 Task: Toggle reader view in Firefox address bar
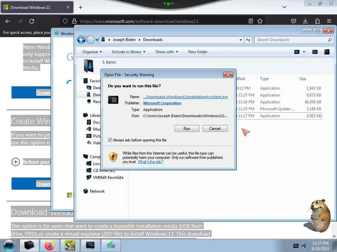pos(250,21)
